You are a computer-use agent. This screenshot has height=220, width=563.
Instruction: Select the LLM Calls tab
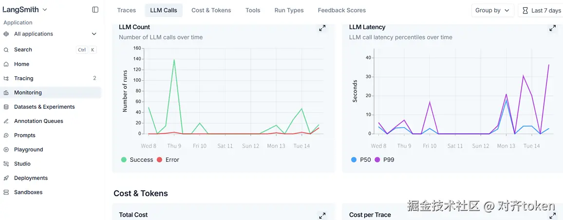point(164,10)
